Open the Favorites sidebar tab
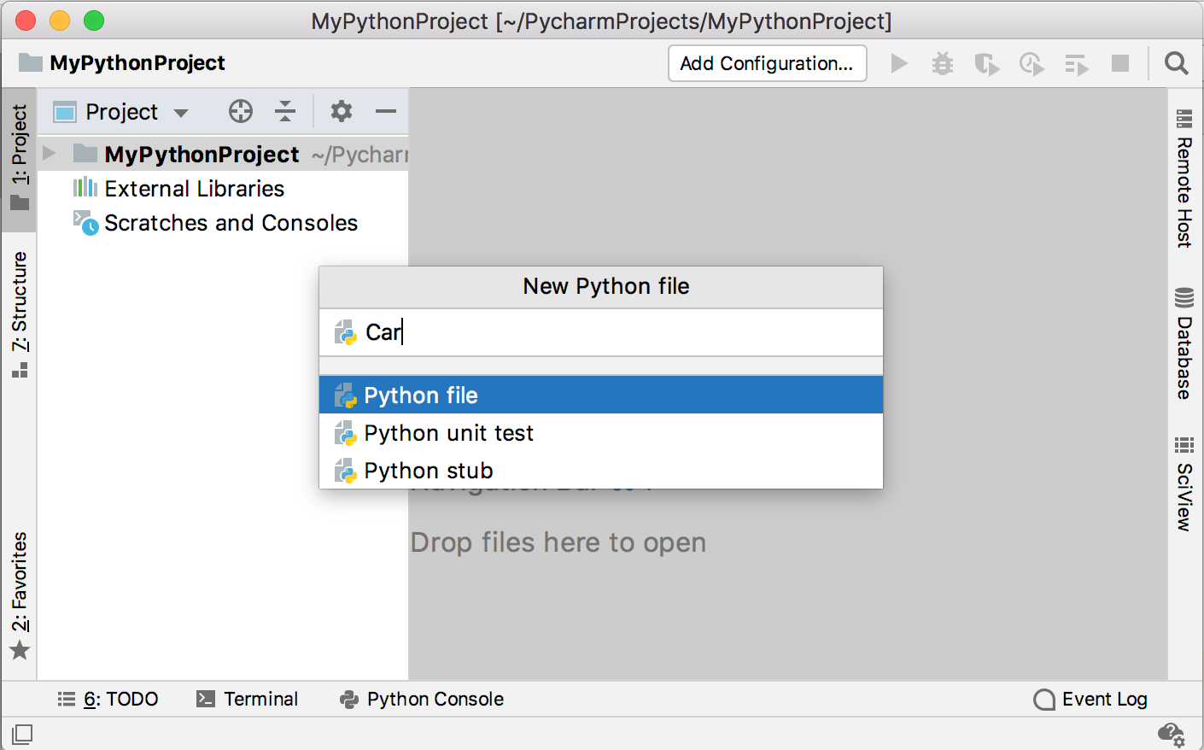 pyautogui.click(x=19, y=589)
